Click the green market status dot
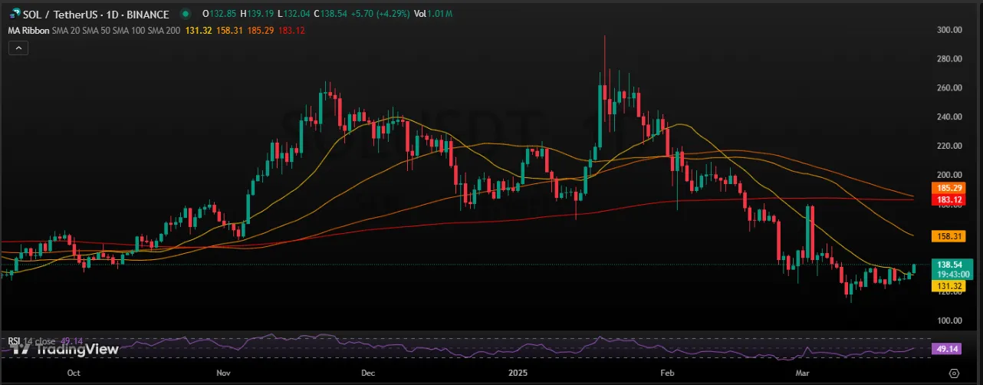 (186, 14)
